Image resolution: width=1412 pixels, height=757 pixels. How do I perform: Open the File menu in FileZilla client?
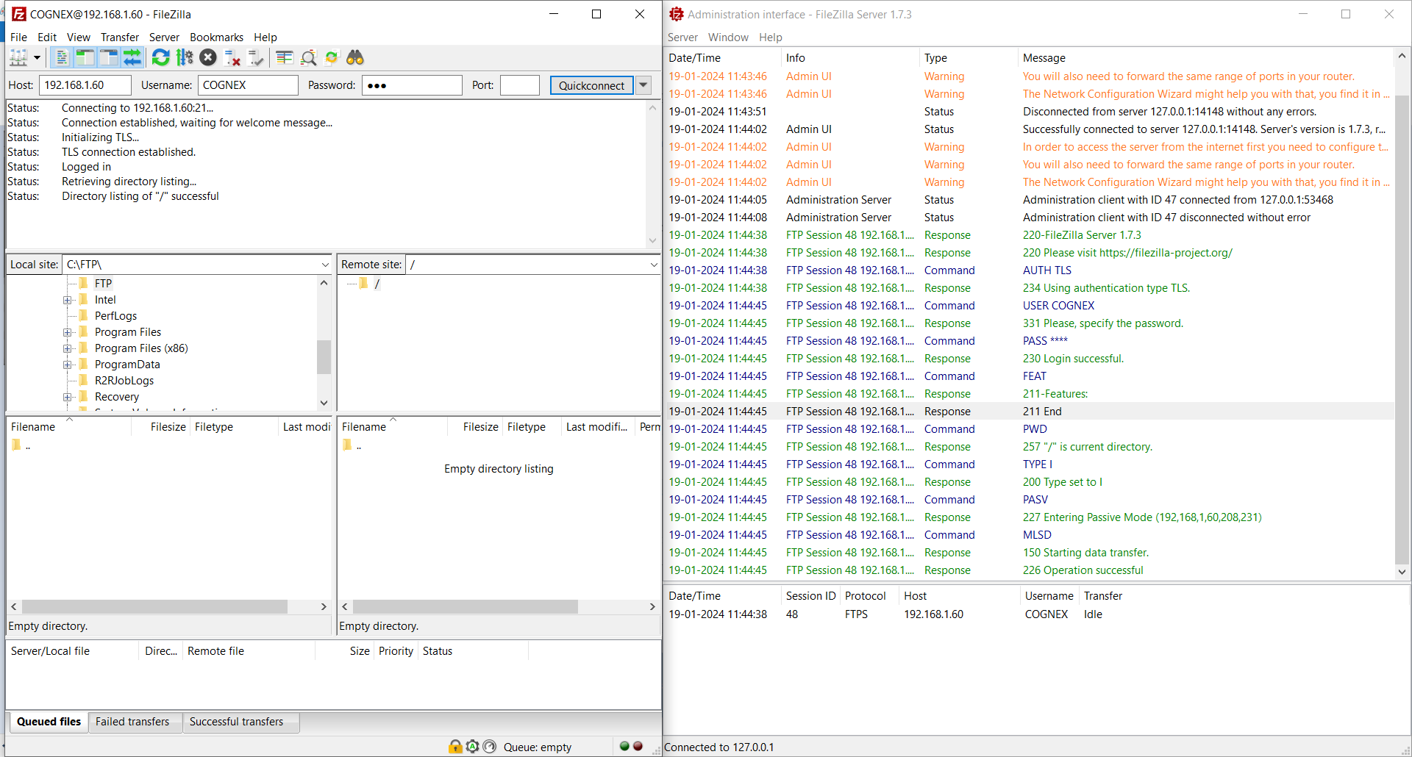(18, 37)
